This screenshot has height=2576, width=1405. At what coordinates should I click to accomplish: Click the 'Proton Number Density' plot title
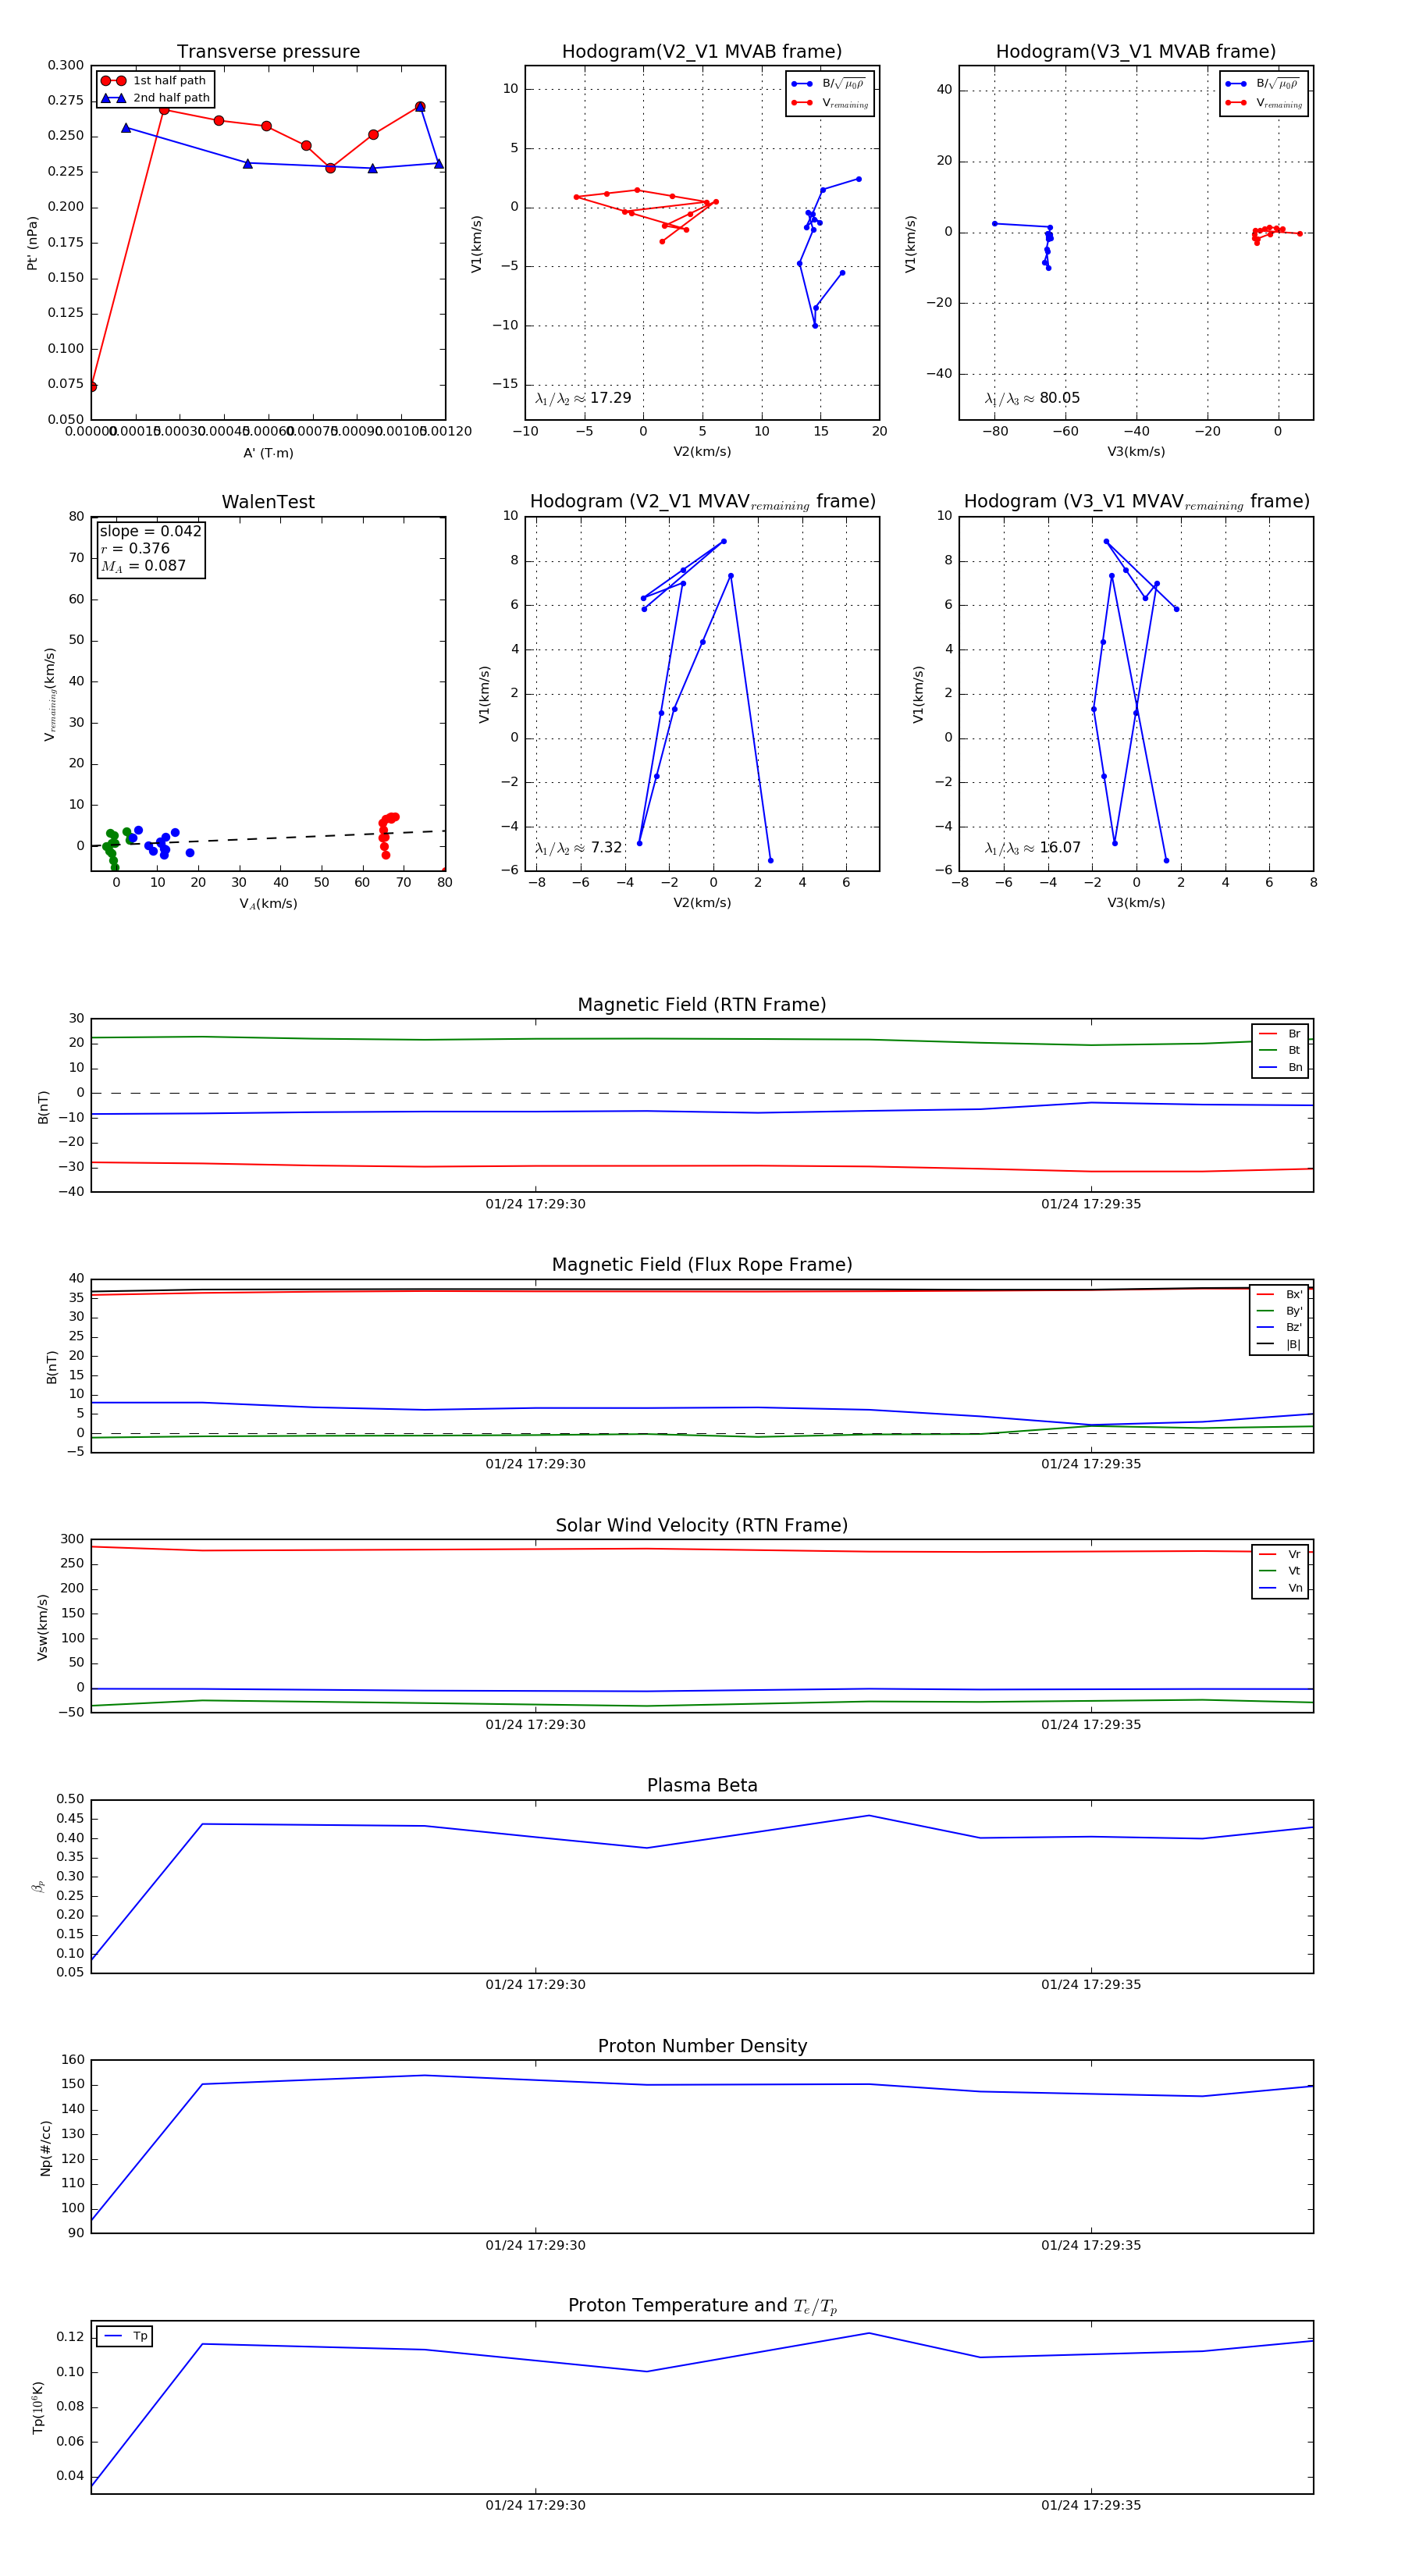702,2046
